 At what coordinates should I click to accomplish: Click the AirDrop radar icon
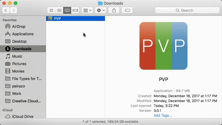click(8, 26)
